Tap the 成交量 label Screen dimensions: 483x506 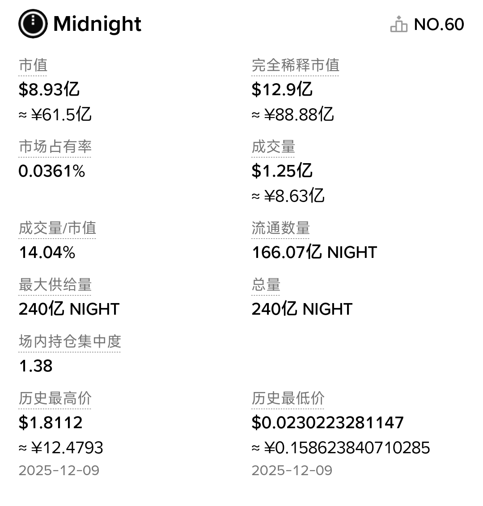(273, 147)
